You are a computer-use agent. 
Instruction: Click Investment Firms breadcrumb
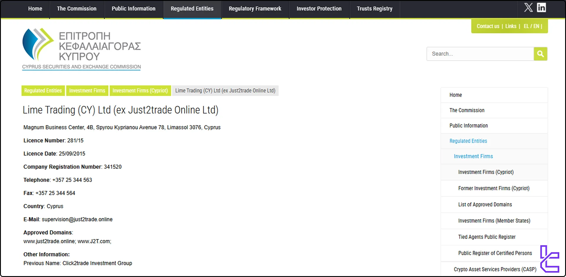coord(87,91)
